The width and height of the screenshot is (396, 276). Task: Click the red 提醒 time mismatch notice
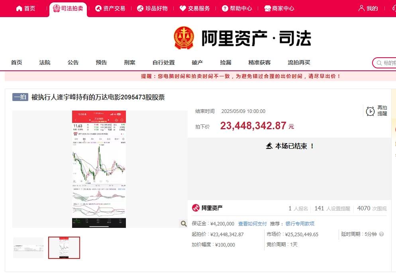coord(241,76)
